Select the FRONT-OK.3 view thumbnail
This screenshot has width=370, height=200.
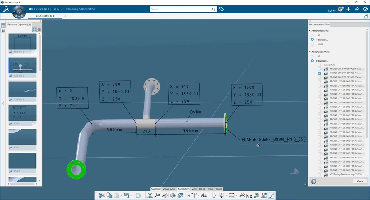22,91
